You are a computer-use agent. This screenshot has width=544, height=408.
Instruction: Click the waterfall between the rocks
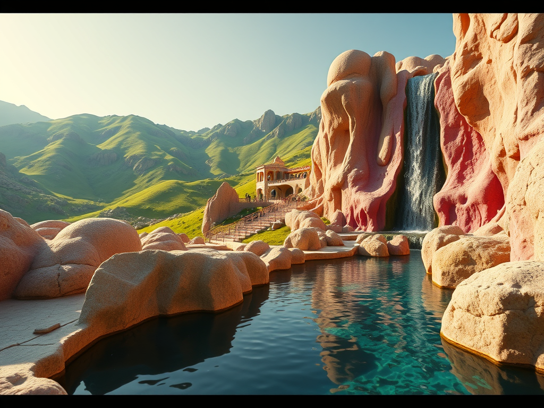[421, 154]
